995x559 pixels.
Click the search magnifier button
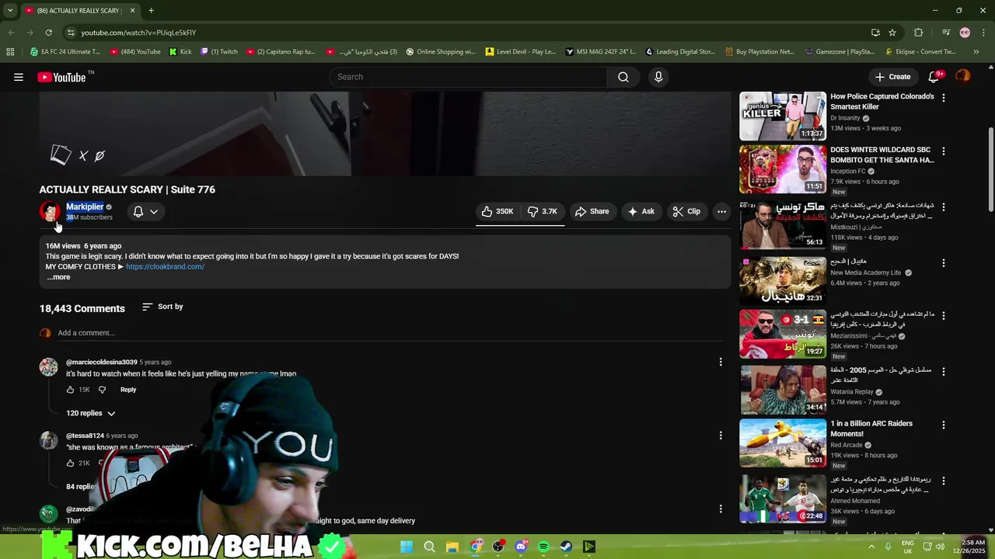[x=623, y=77]
